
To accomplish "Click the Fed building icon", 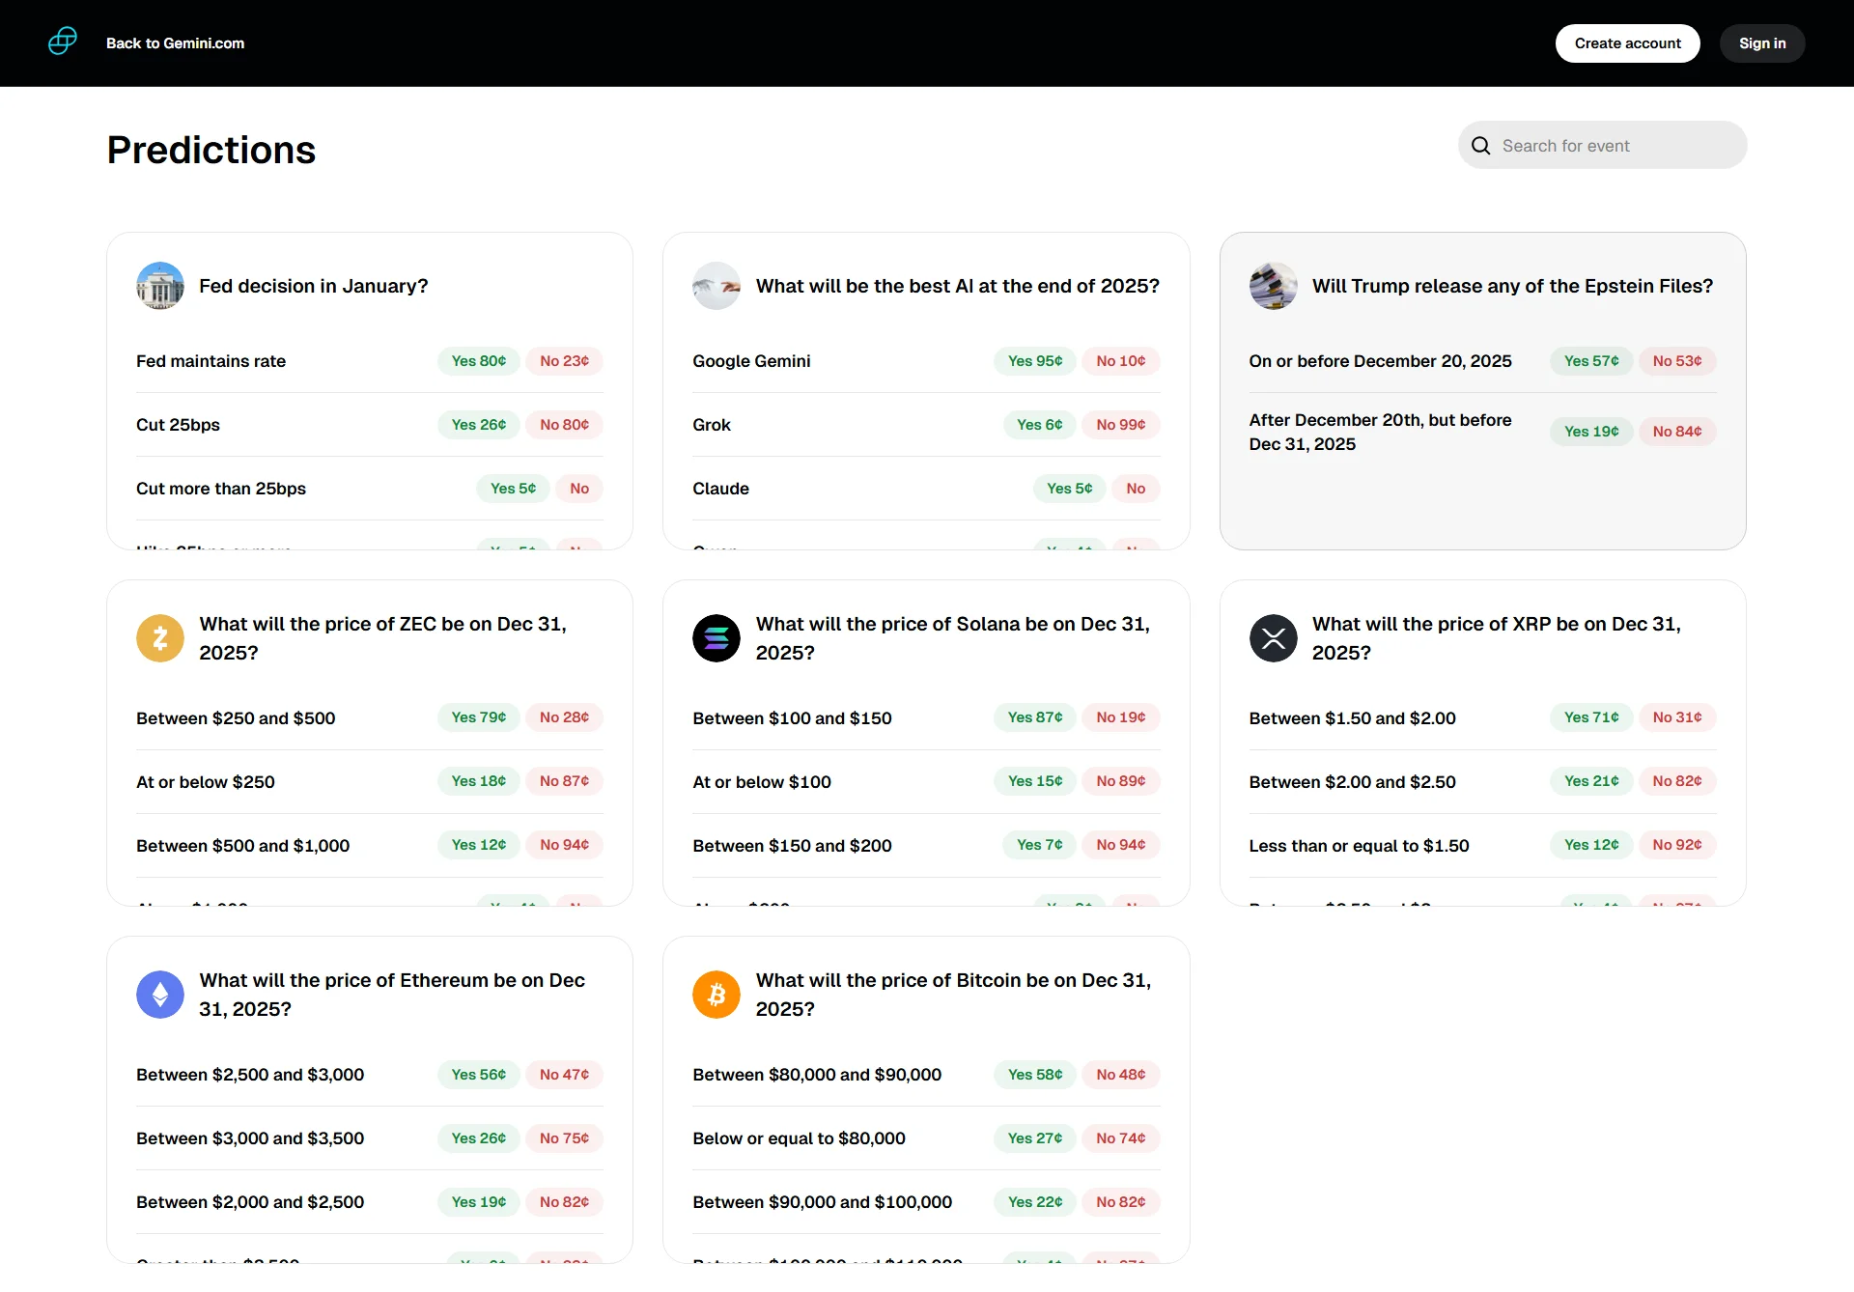I will click(x=160, y=286).
